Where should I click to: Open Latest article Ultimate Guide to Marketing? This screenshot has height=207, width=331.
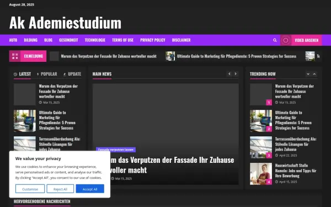(x=57, y=120)
